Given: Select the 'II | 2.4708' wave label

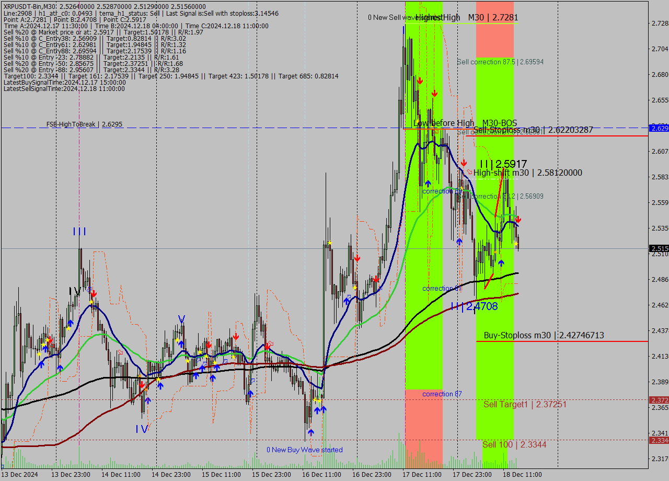Looking at the screenshot, I should pyautogui.click(x=475, y=307).
